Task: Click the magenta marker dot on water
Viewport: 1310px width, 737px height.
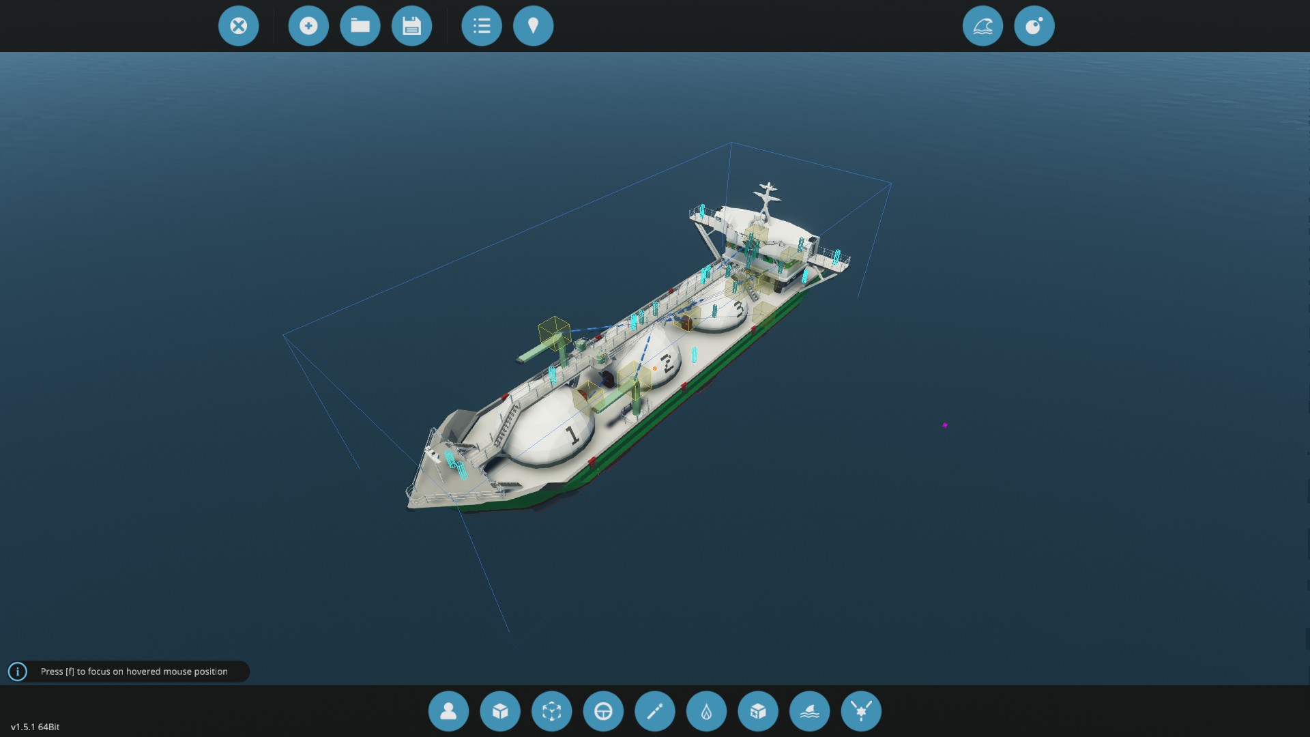Action: coord(945,425)
